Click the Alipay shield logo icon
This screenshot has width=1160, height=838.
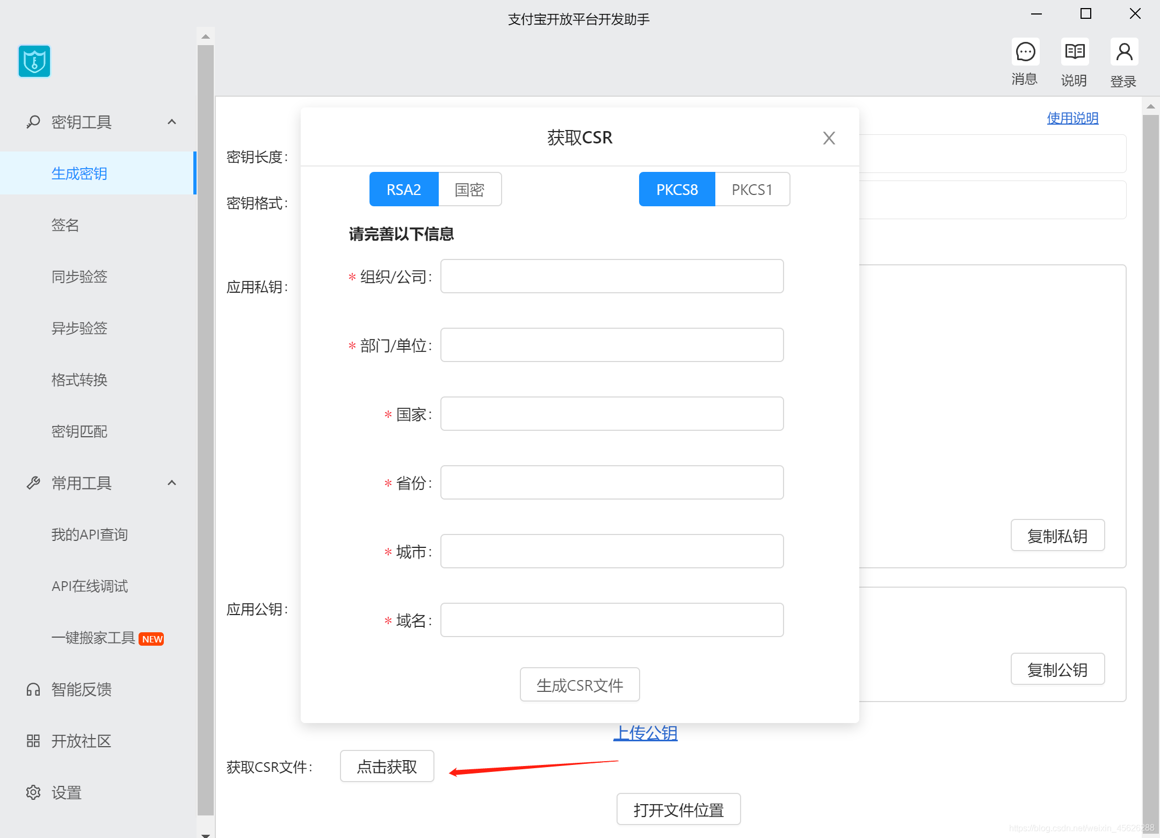(x=34, y=61)
